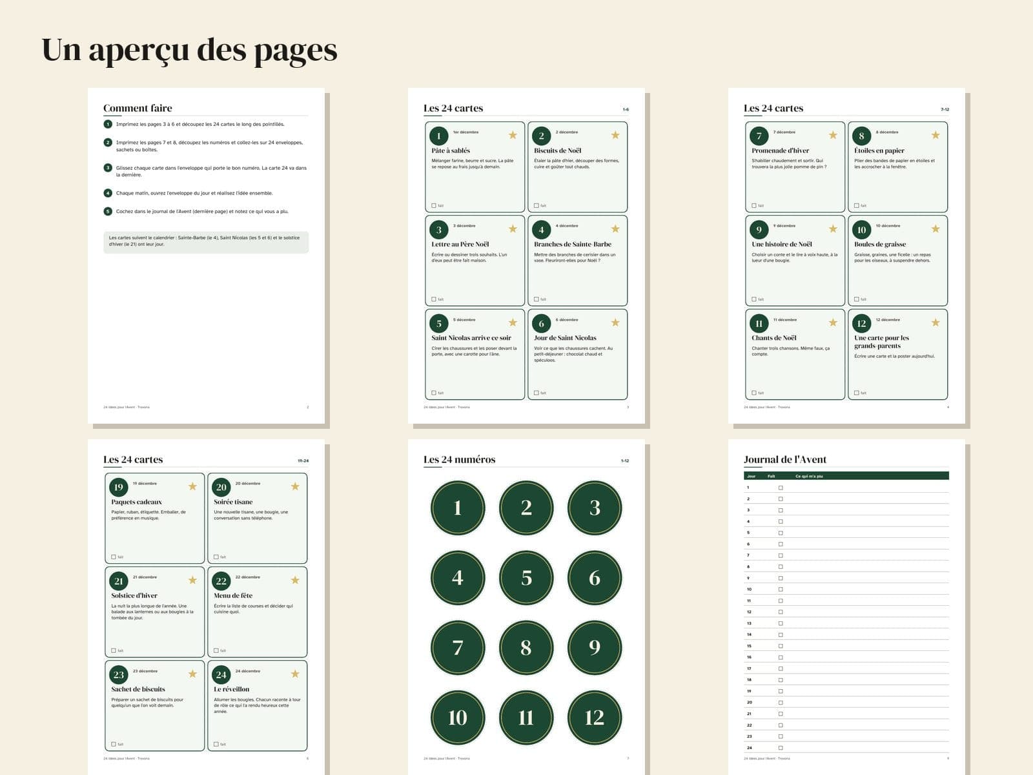This screenshot has height=775, width=1033.
Task: Click the number 7 circle sticker
Action: pyautogui.click(x=458, y=647)
